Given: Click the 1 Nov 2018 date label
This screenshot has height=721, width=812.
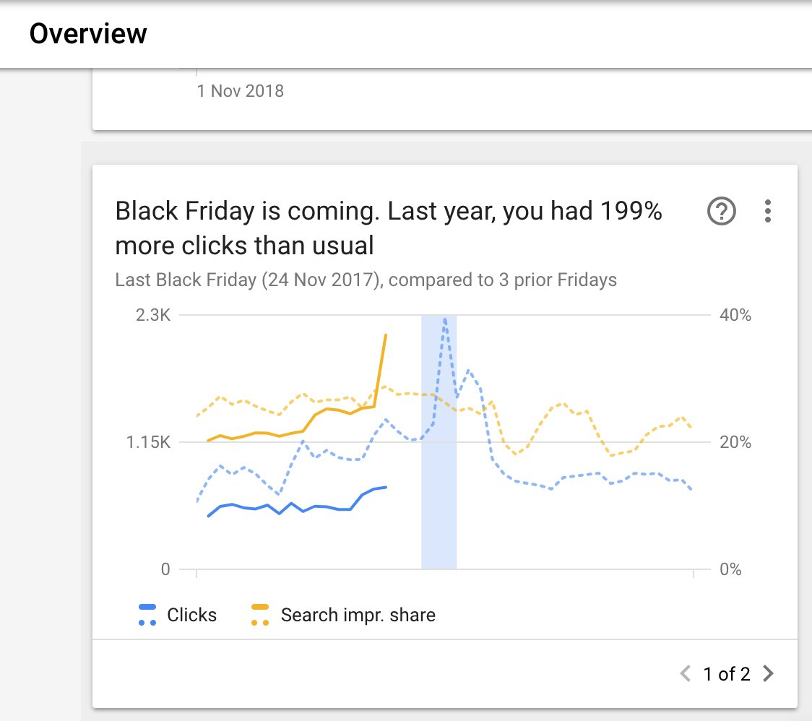Looking at the screenshot, I should point(241,91).
